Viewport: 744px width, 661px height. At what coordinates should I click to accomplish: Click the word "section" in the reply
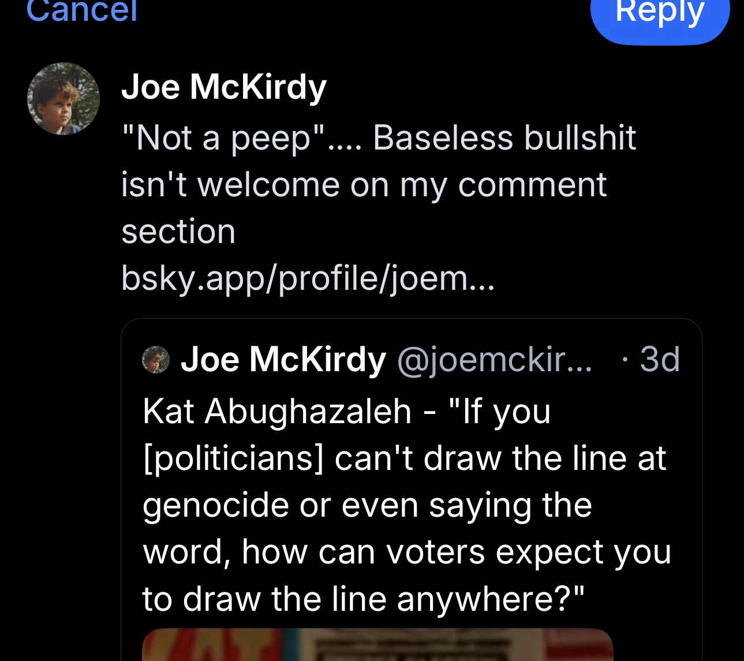[x=178, y=231]
